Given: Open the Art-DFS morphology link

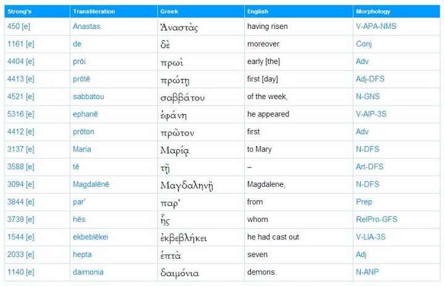Looking at the screenshot, I should pyautogui.click(x=369, y=166).
